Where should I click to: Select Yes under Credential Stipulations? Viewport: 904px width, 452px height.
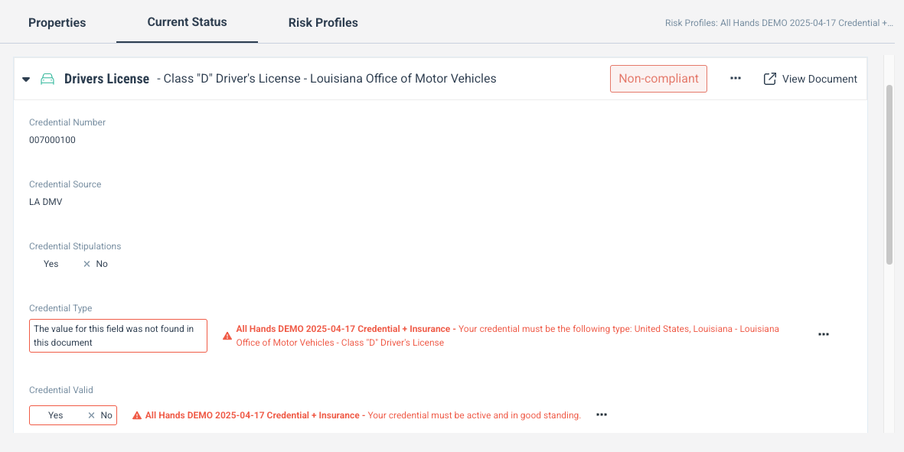coord(51,264)
